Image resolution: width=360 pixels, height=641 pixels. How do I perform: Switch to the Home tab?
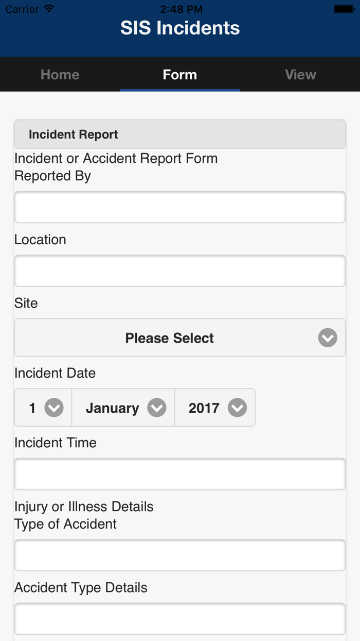point(60,74)
